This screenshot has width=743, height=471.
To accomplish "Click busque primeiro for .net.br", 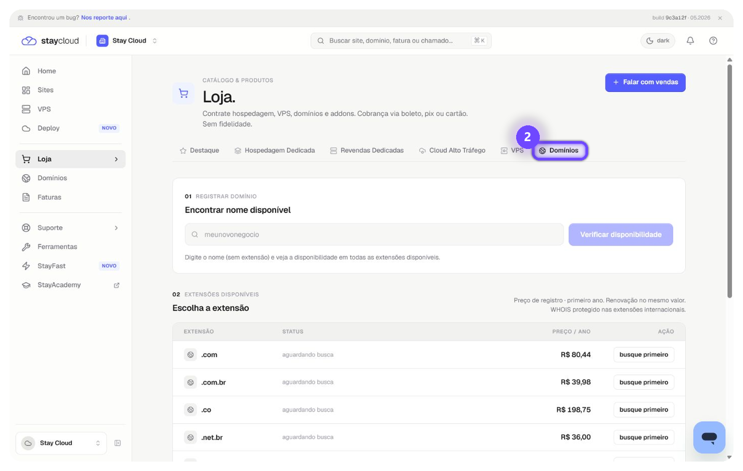I will [644, 437].
